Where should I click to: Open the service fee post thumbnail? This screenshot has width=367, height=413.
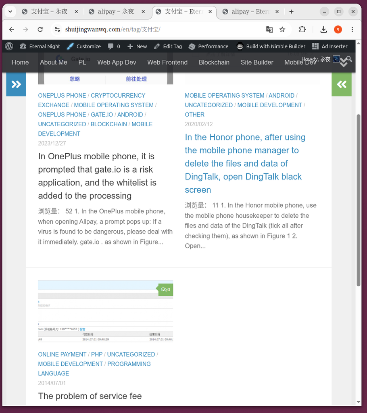(105, 311)
